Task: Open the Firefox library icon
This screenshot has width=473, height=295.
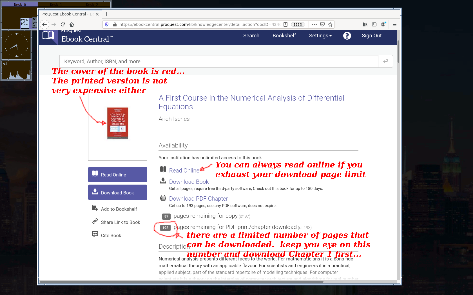Action: [x=365, y=24]
